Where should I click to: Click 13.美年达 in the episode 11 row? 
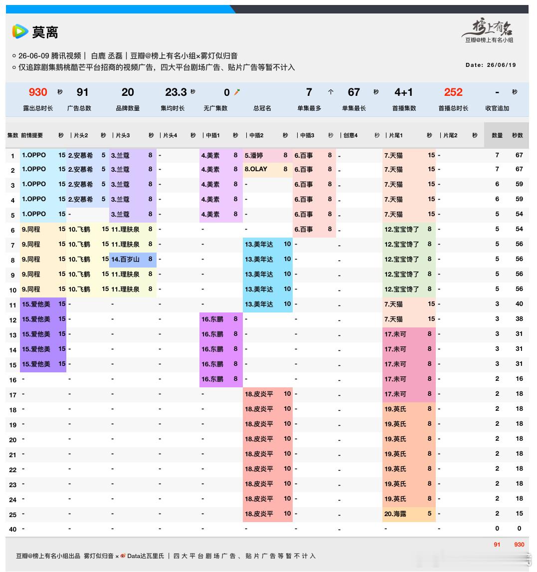click(x=259, y=304)
